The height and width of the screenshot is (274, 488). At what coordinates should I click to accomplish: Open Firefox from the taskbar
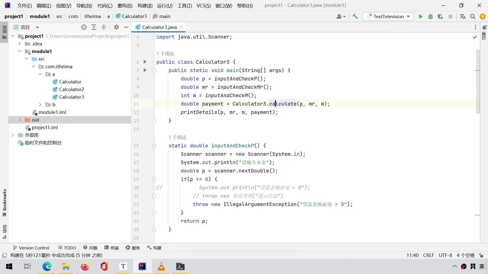point(85,266)
